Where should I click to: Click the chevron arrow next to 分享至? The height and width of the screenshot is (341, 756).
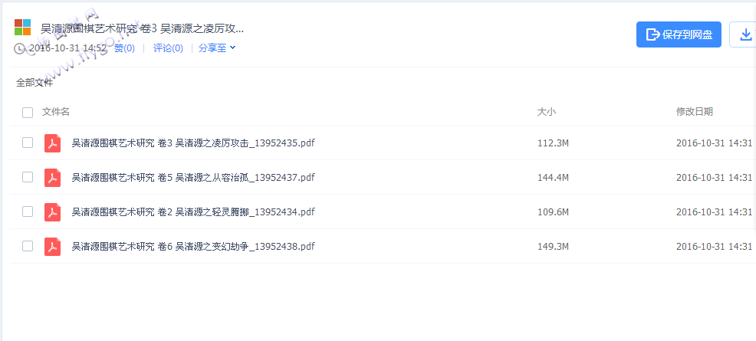232,48
